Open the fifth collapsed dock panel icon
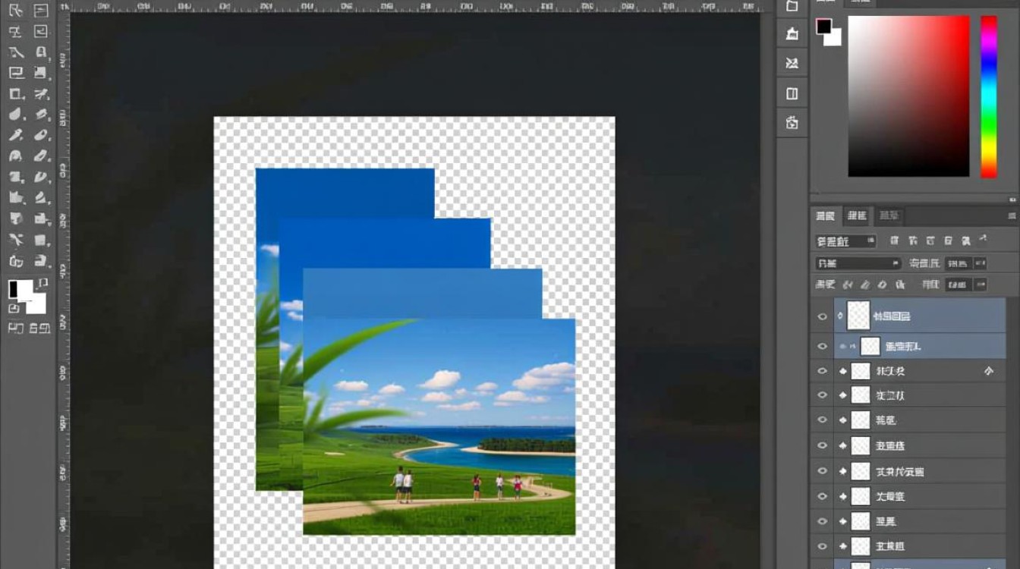This screenshot has width=1020, height=569. 792,122
